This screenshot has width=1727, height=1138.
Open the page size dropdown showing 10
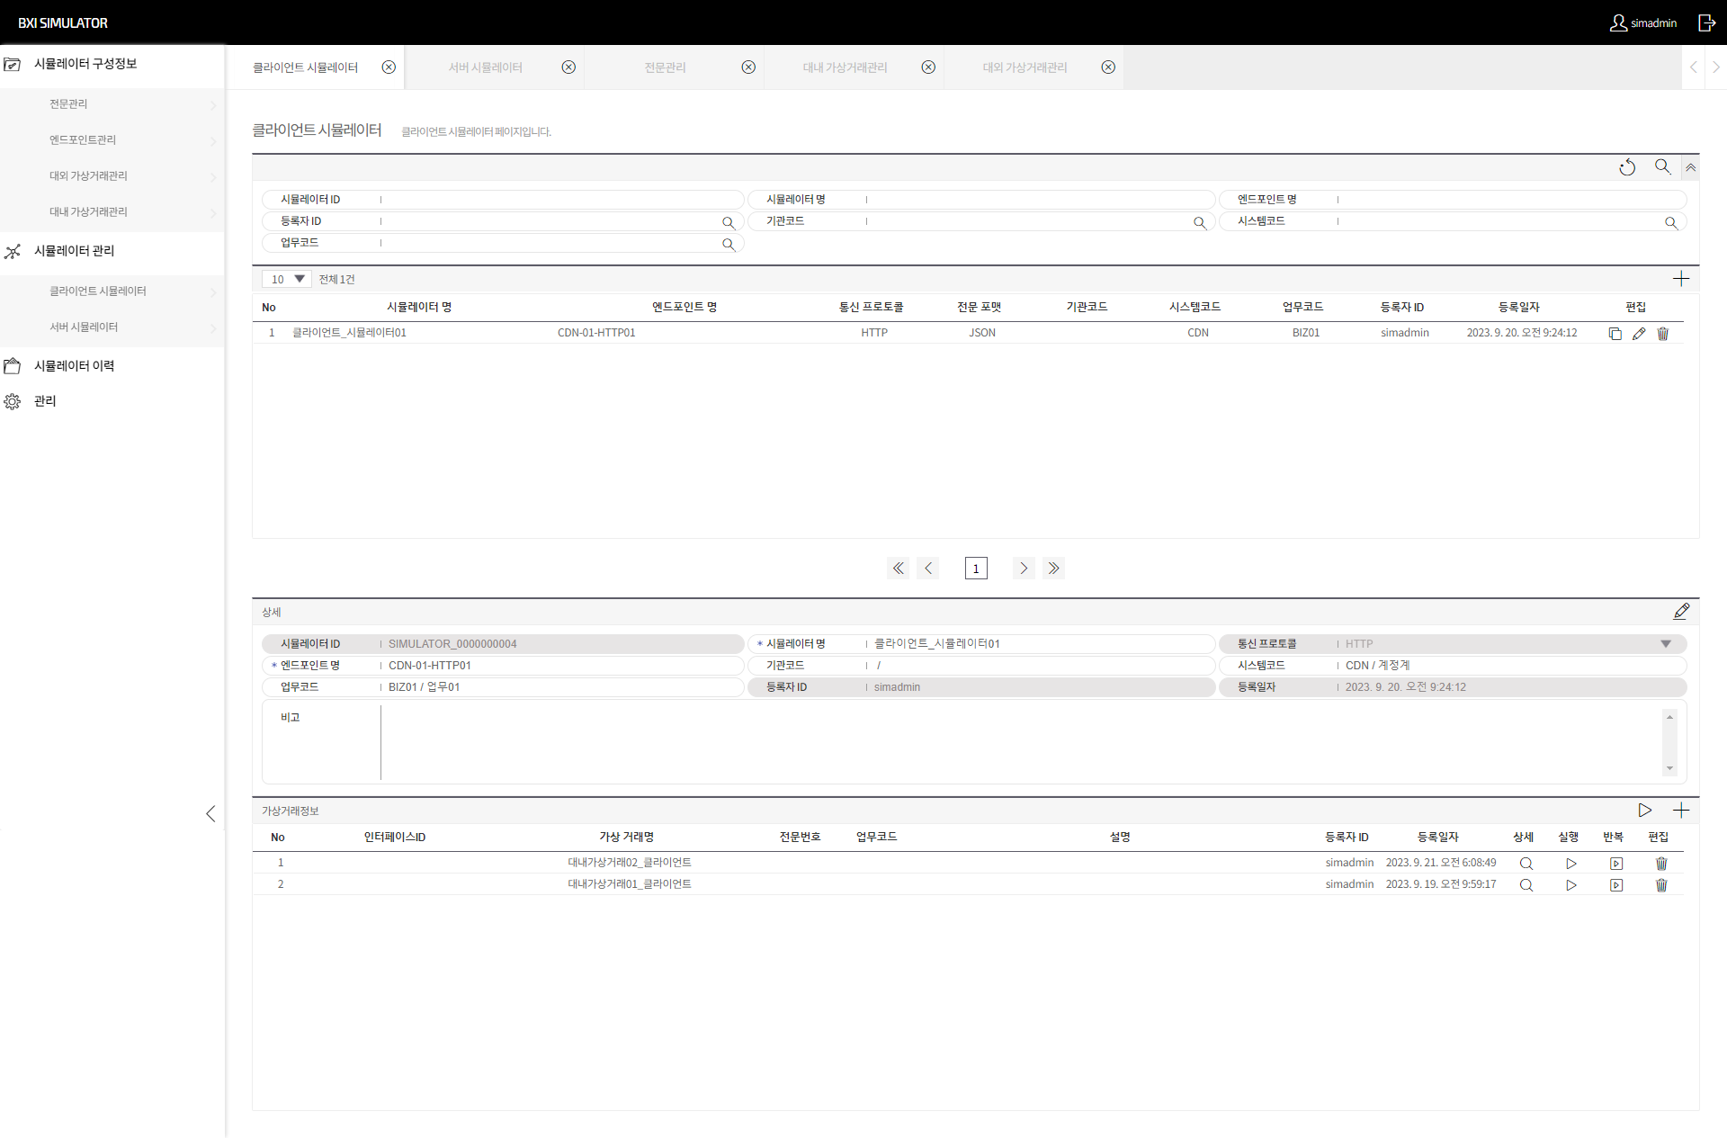click(x=287, y=279)
